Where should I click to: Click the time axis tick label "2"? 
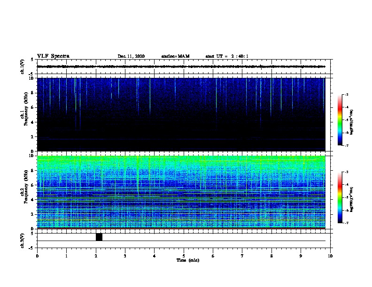[x=96, y=256]
